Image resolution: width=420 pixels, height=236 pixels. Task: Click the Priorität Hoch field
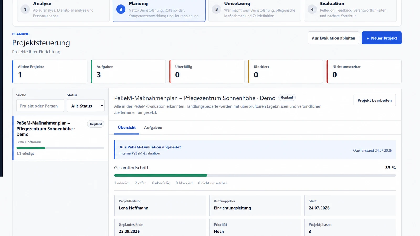(x=255, y=228)
